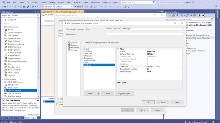This screenshot has width=220, height=123.
Task: Click the Cache Transform icon
Action: (5, 32)
